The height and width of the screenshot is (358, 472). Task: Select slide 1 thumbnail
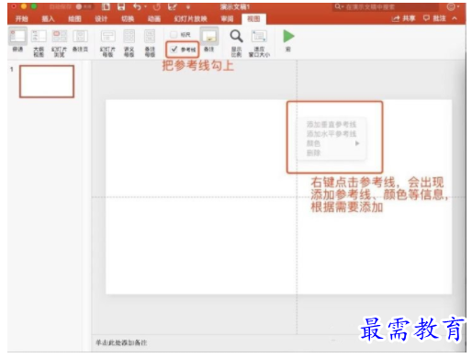point(47,82)
